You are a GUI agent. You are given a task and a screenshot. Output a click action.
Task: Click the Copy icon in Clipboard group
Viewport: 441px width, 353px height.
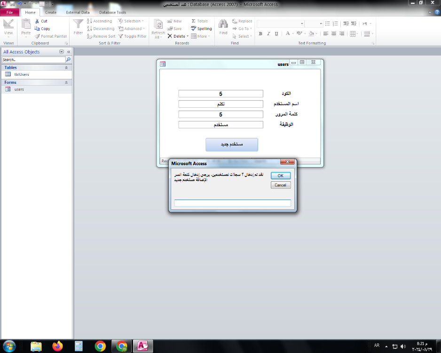coord(37,29)
